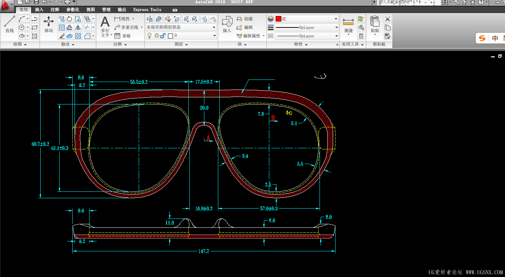505x277 pixels.
Task: Select the Line (直线) drawing tool
Action: pyautogui.click(x=9, y=24)
